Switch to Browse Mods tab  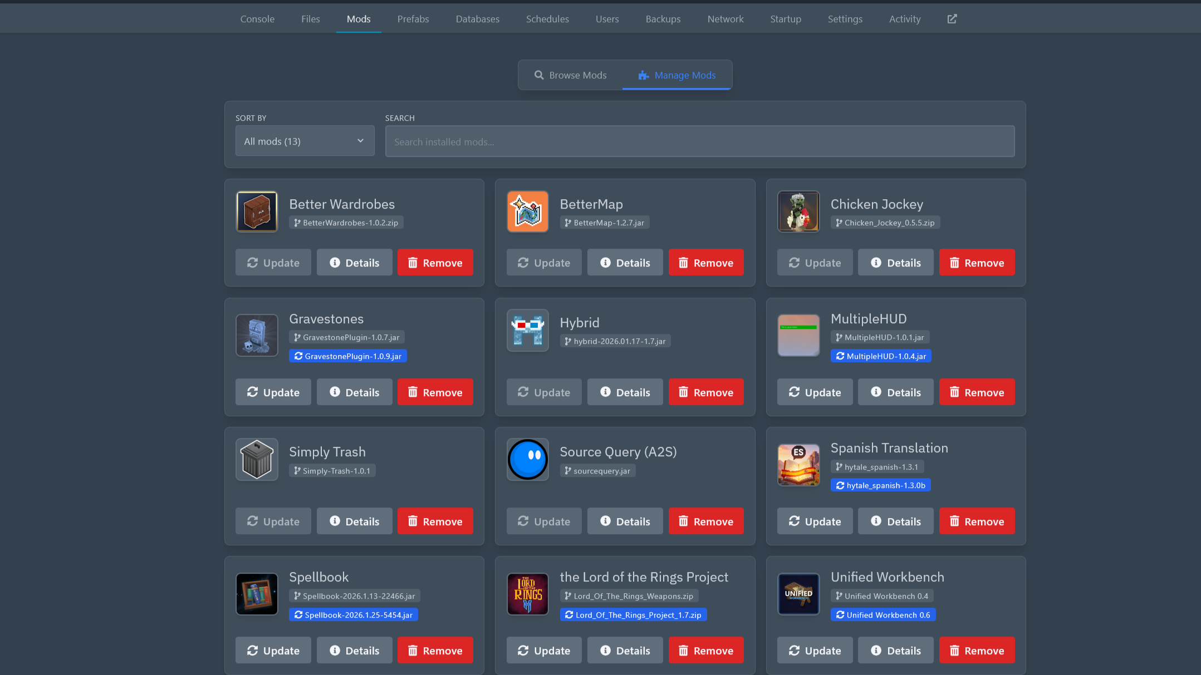coord(570,75)
